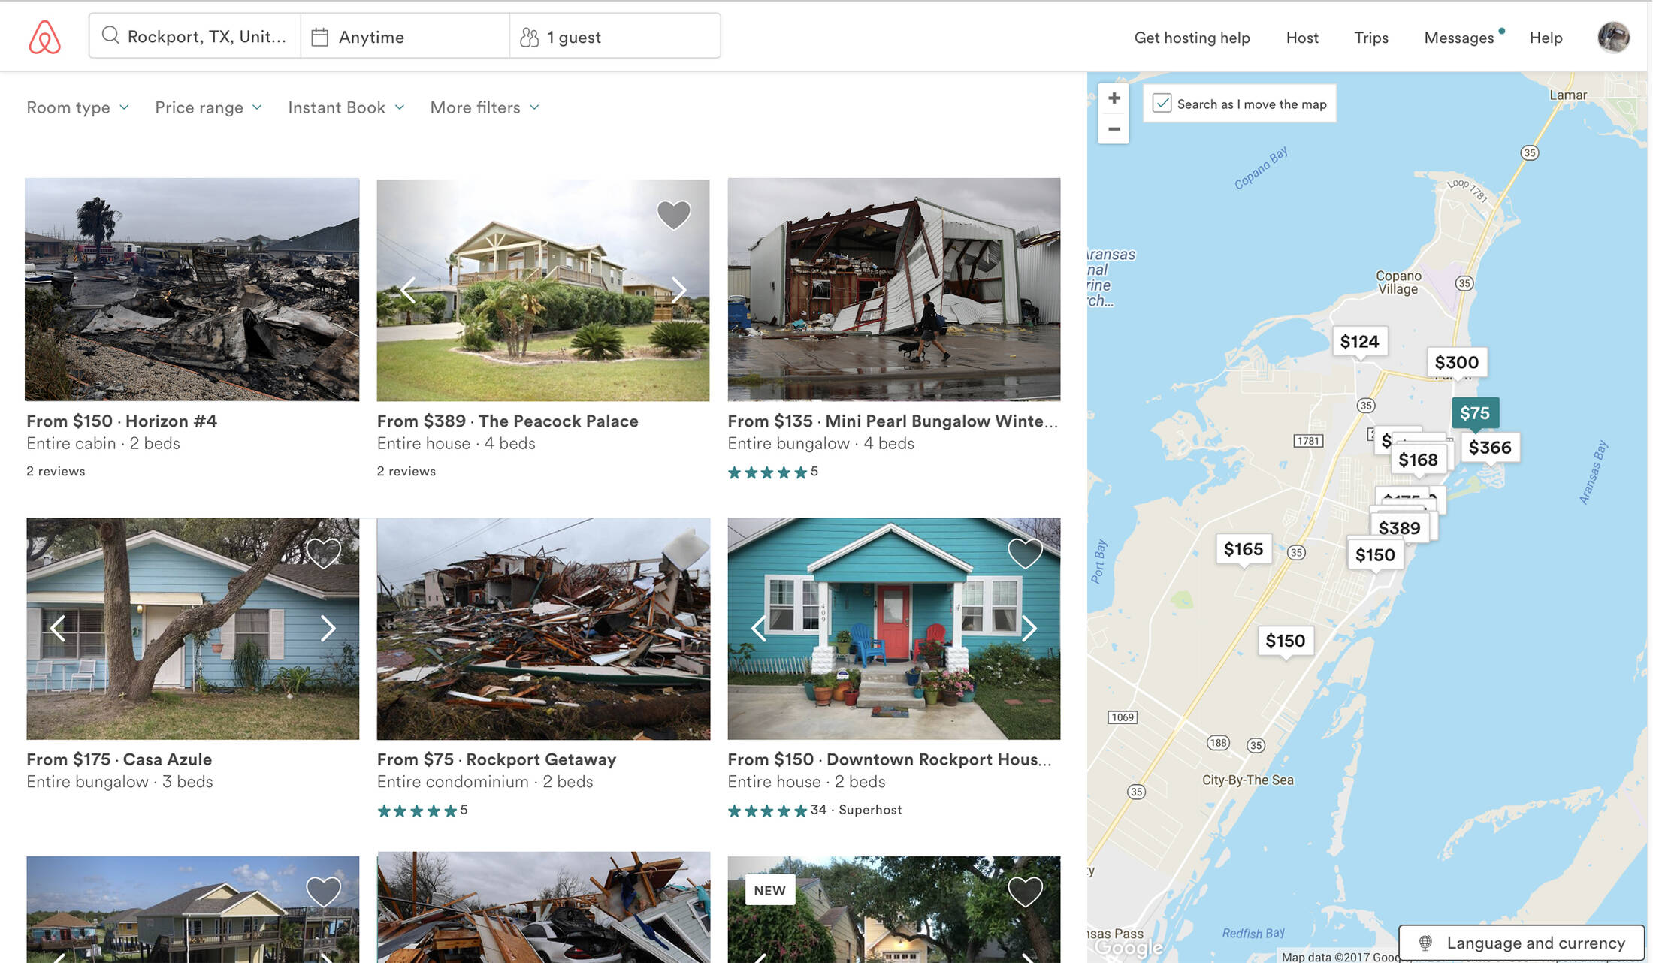Favorite Casa Azule using the heart

click(x=323, y=553)
